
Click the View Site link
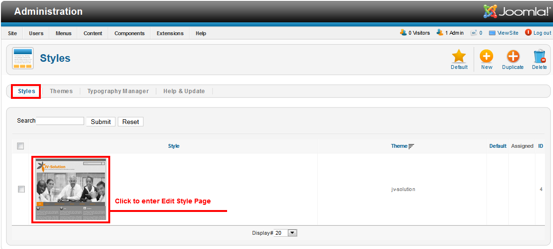(x=508, y=33)
